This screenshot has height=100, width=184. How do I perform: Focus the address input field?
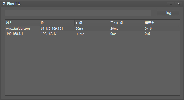click(x=78, y=13)
